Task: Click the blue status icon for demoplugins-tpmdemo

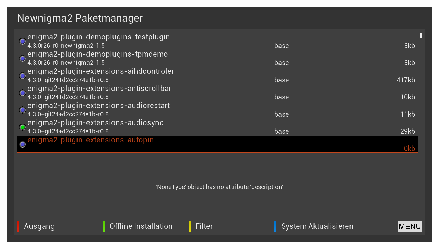Action: (23, 59)
